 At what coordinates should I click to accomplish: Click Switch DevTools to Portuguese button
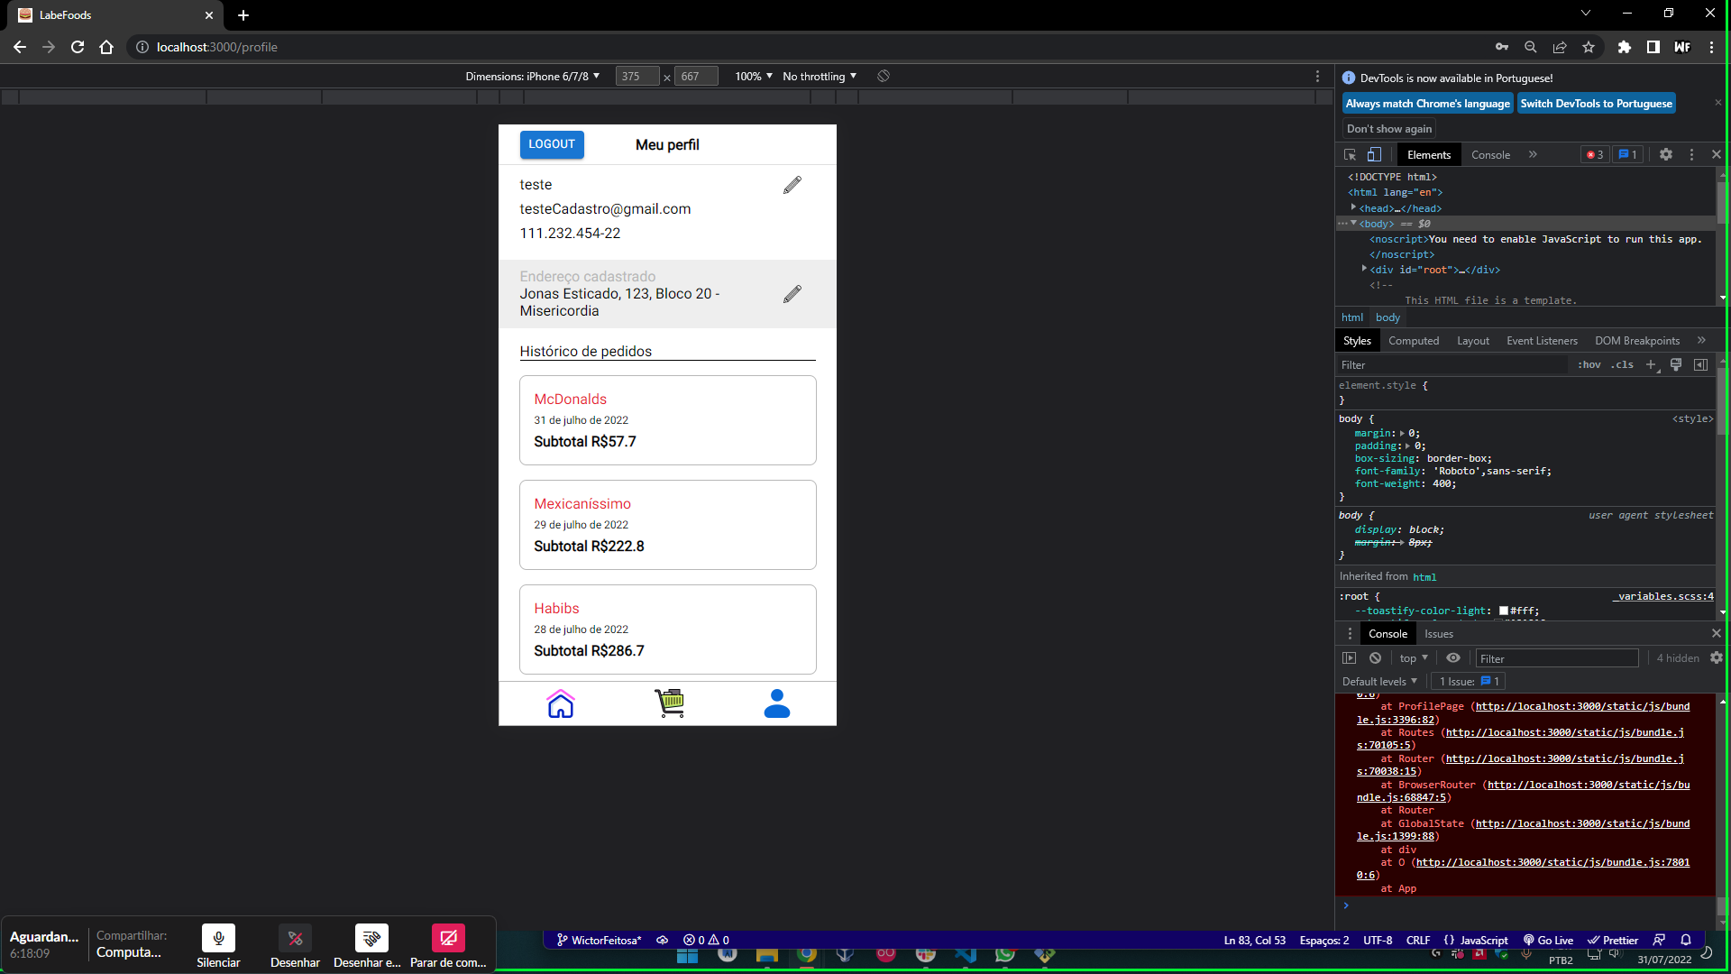pyautogui.click(x=1596, y=104)
